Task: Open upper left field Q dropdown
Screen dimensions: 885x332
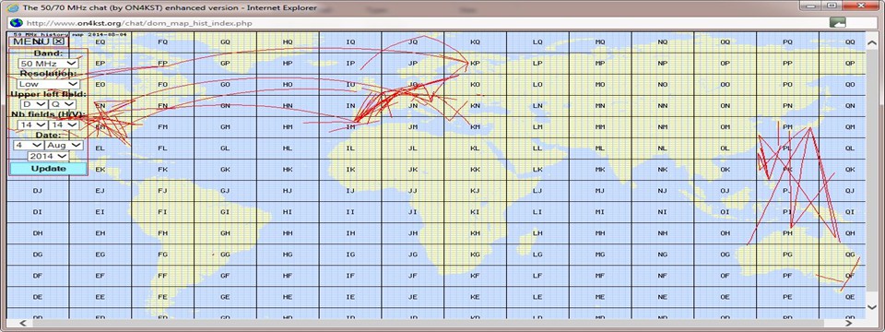Action: tap(62, 104)
